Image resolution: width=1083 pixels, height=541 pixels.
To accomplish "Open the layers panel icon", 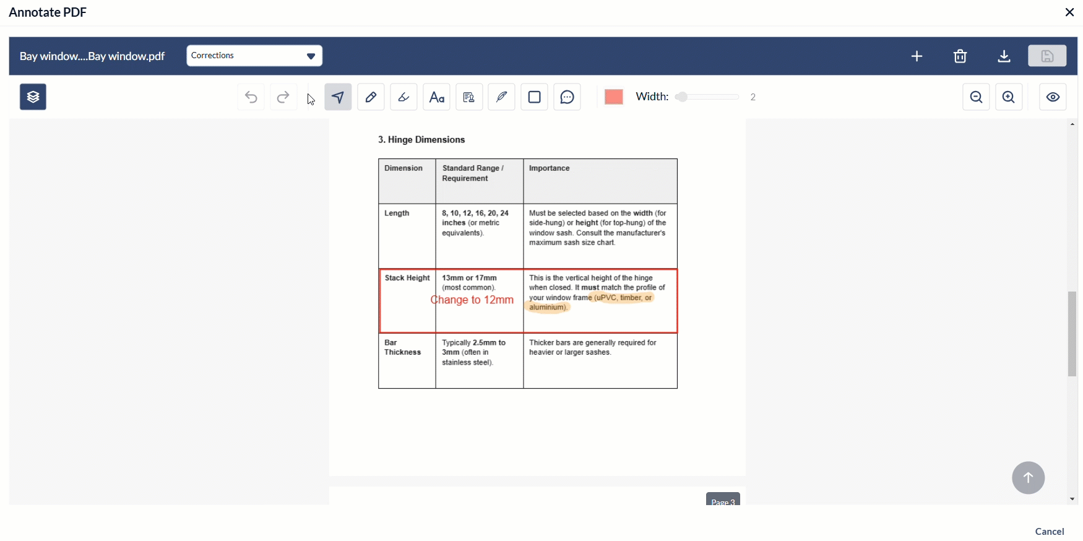I will (33, 97).
